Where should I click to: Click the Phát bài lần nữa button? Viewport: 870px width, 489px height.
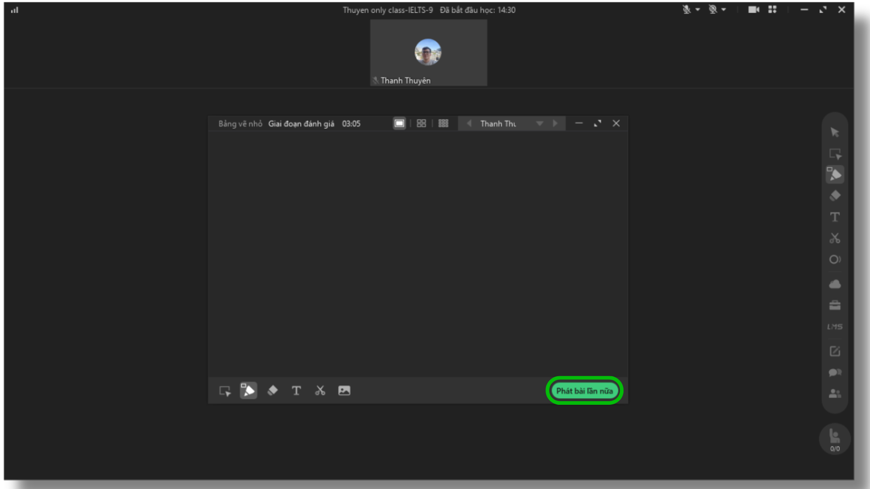click(584, 391)
